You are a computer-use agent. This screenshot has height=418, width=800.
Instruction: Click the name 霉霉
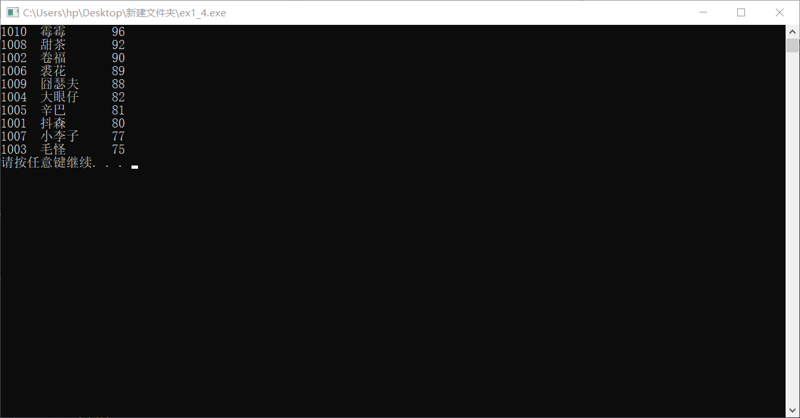coord(53,31)
